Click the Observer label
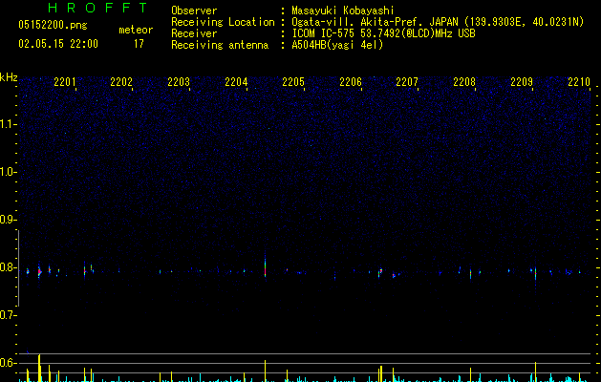Image resolution: width=601 pixels, height=382 pixels. (194, 11)
